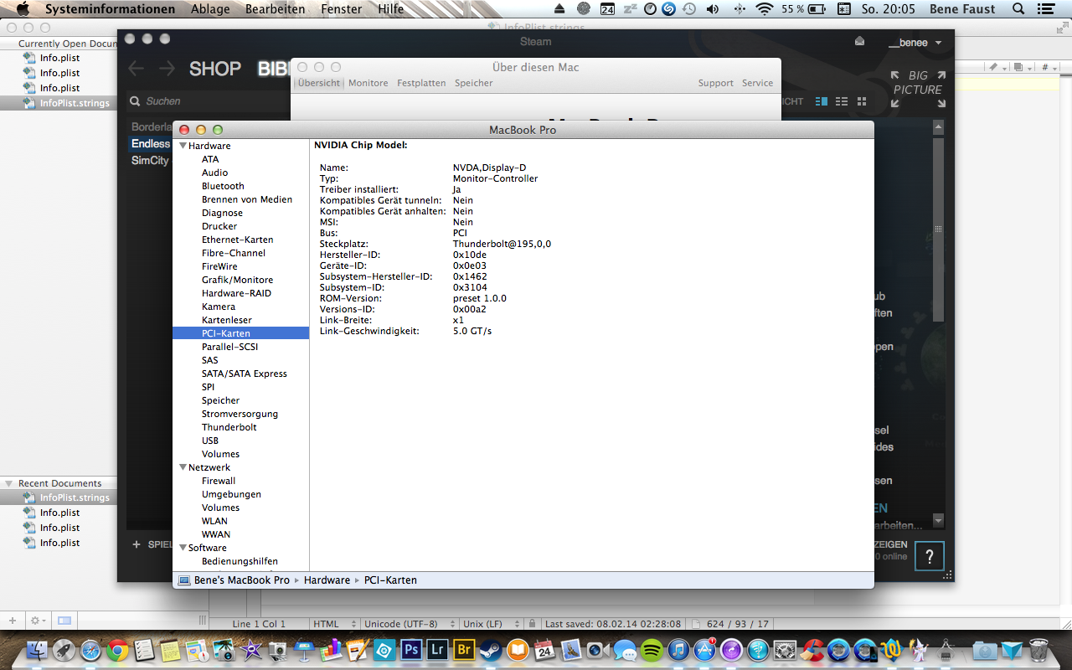Launch Google Chrome from the Dock
The height and width of the screenshot is (670, 1072).
(x=117, y=649)
